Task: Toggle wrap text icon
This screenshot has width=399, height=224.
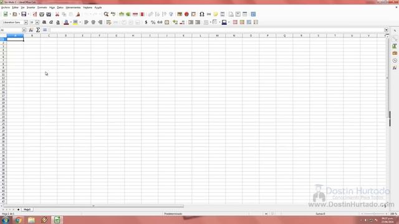Action: point(108,22)
